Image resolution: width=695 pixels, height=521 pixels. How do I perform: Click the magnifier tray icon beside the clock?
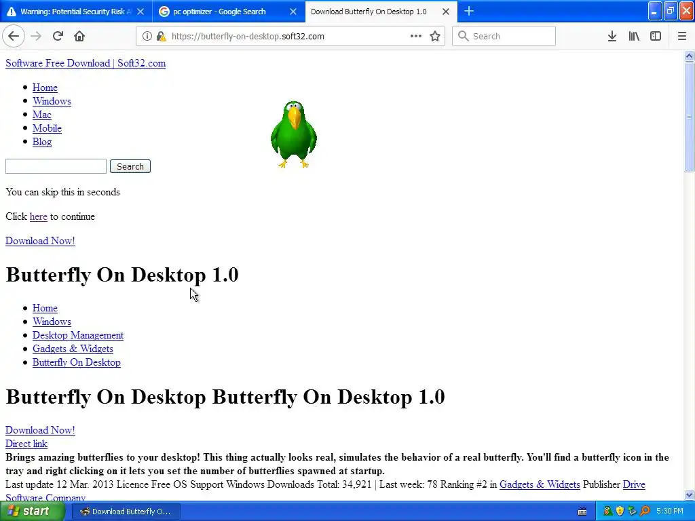[645, 512]
